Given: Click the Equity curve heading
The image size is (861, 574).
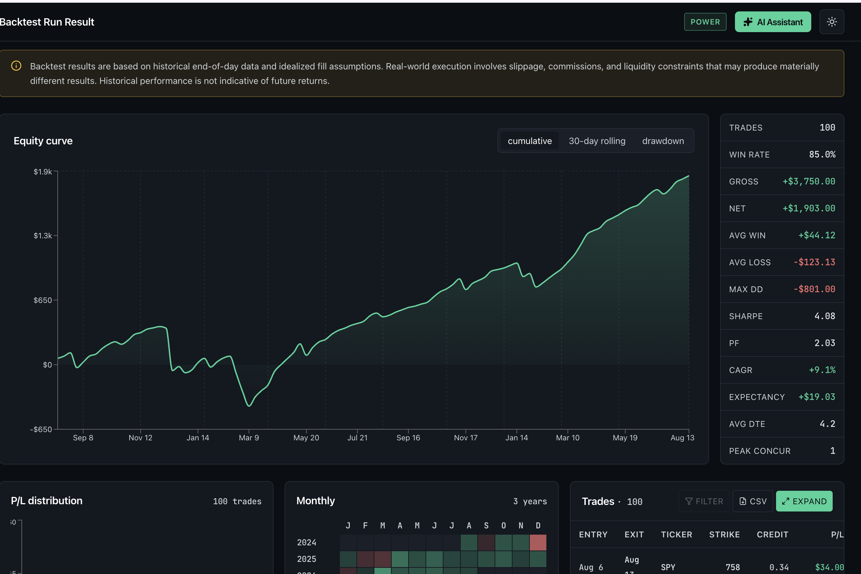Looking at the screenshot, I should click(x=43, y=141).
